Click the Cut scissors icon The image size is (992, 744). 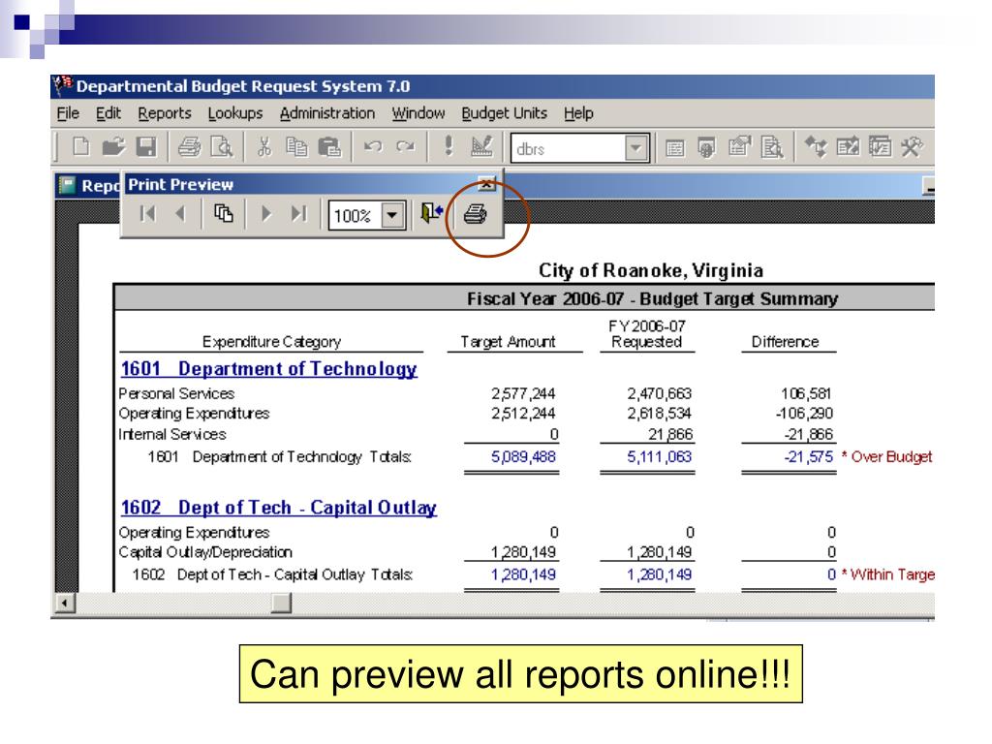[264, 147]
